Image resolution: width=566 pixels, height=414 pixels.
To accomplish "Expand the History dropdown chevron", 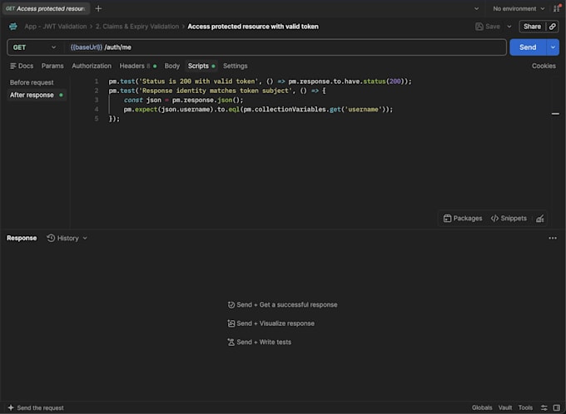I will tap(85, 238).
